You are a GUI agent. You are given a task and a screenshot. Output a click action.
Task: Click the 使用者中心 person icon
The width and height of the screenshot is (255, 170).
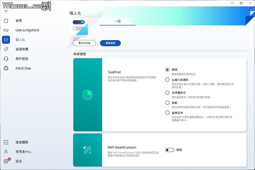coord(6,152)
